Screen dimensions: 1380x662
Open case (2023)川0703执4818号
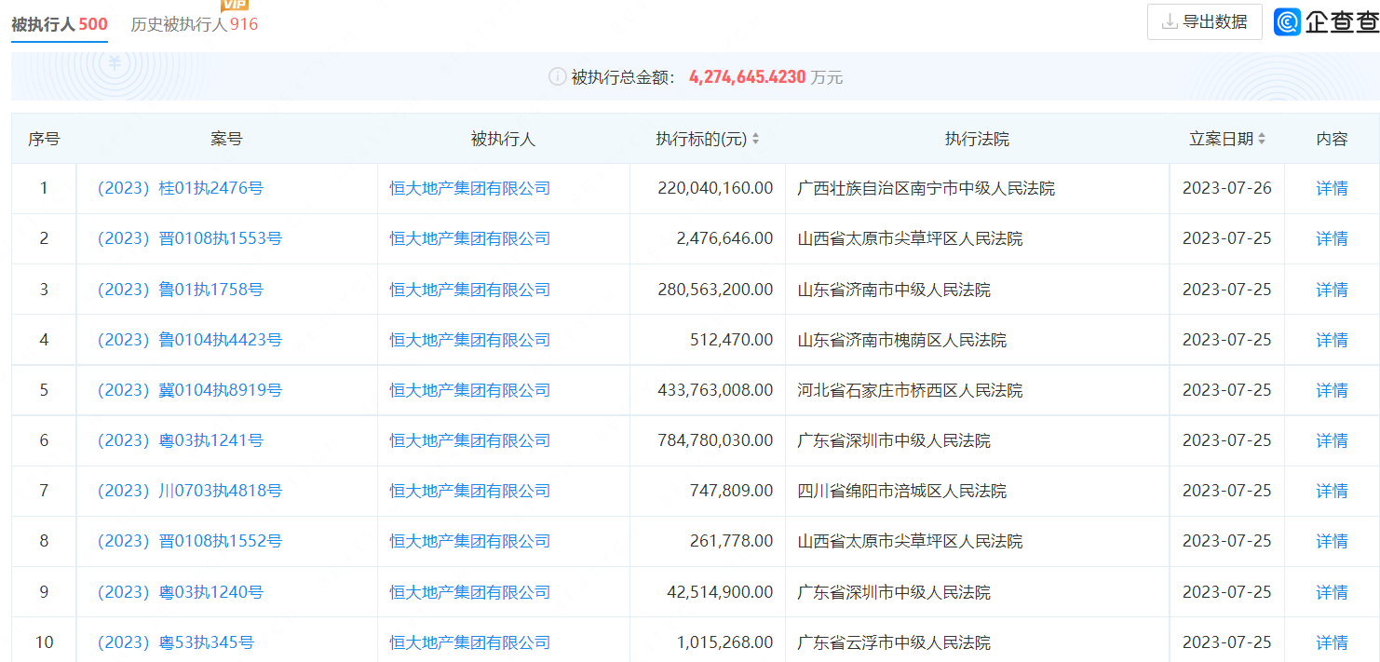[x=190, y=491]
